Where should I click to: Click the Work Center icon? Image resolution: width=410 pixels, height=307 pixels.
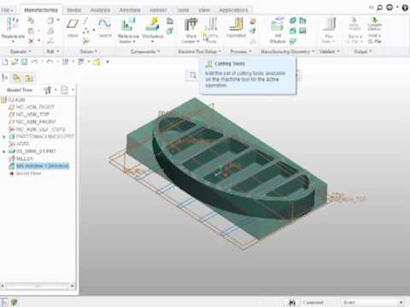pos(190,25)
